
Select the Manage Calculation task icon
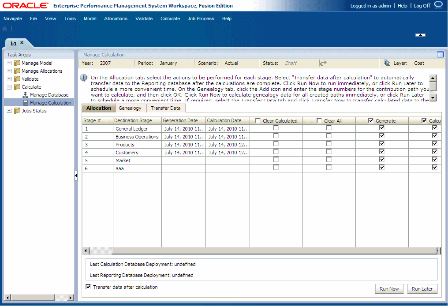pyautogui.click(x=26, y=102)
